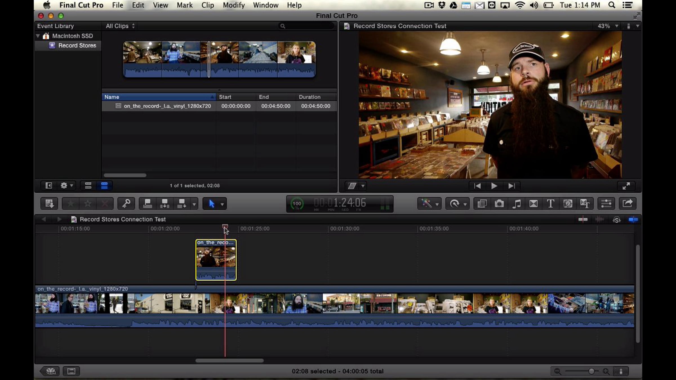The height and width of the screenshot is (380, 676).
Task: Open the Inspector sliders button
Action: tap(606, 204)
